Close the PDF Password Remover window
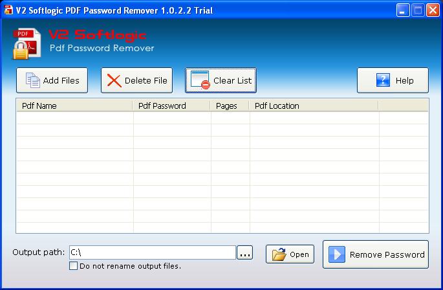Viewport: 443px width, 290px height. point(433,10)
